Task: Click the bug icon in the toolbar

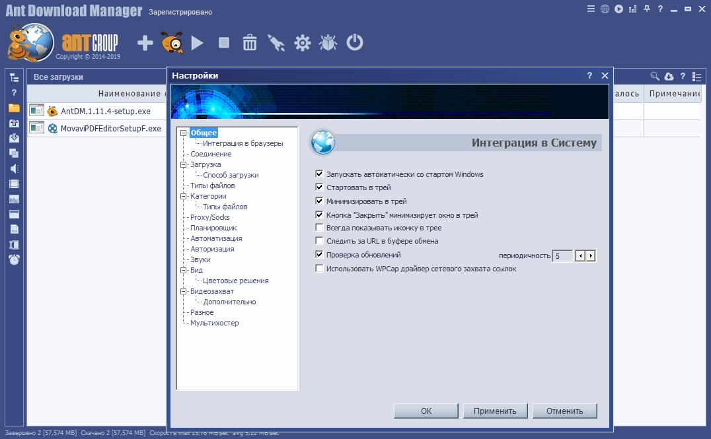Action: (x=328, y=44)
